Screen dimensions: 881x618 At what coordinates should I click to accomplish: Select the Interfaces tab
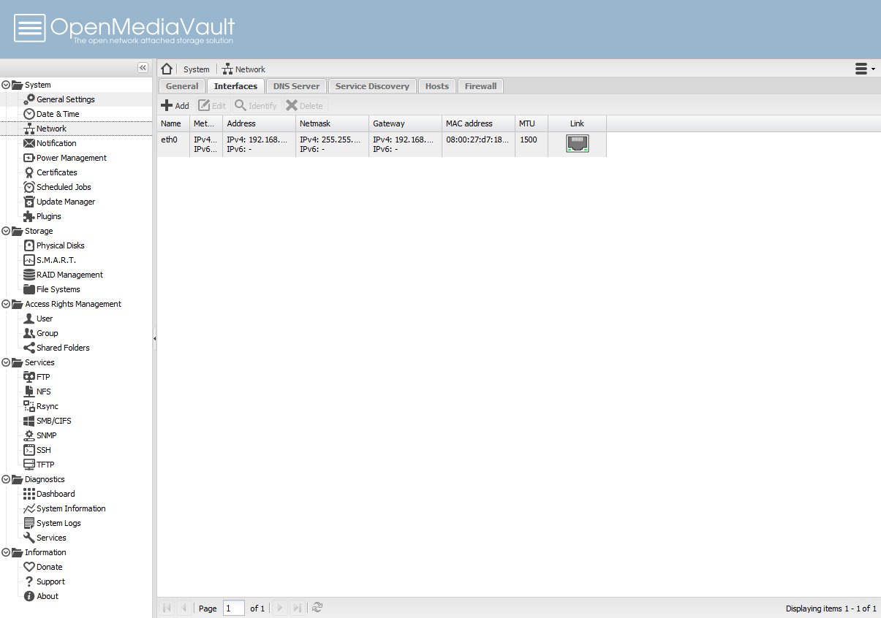[235, 86]
